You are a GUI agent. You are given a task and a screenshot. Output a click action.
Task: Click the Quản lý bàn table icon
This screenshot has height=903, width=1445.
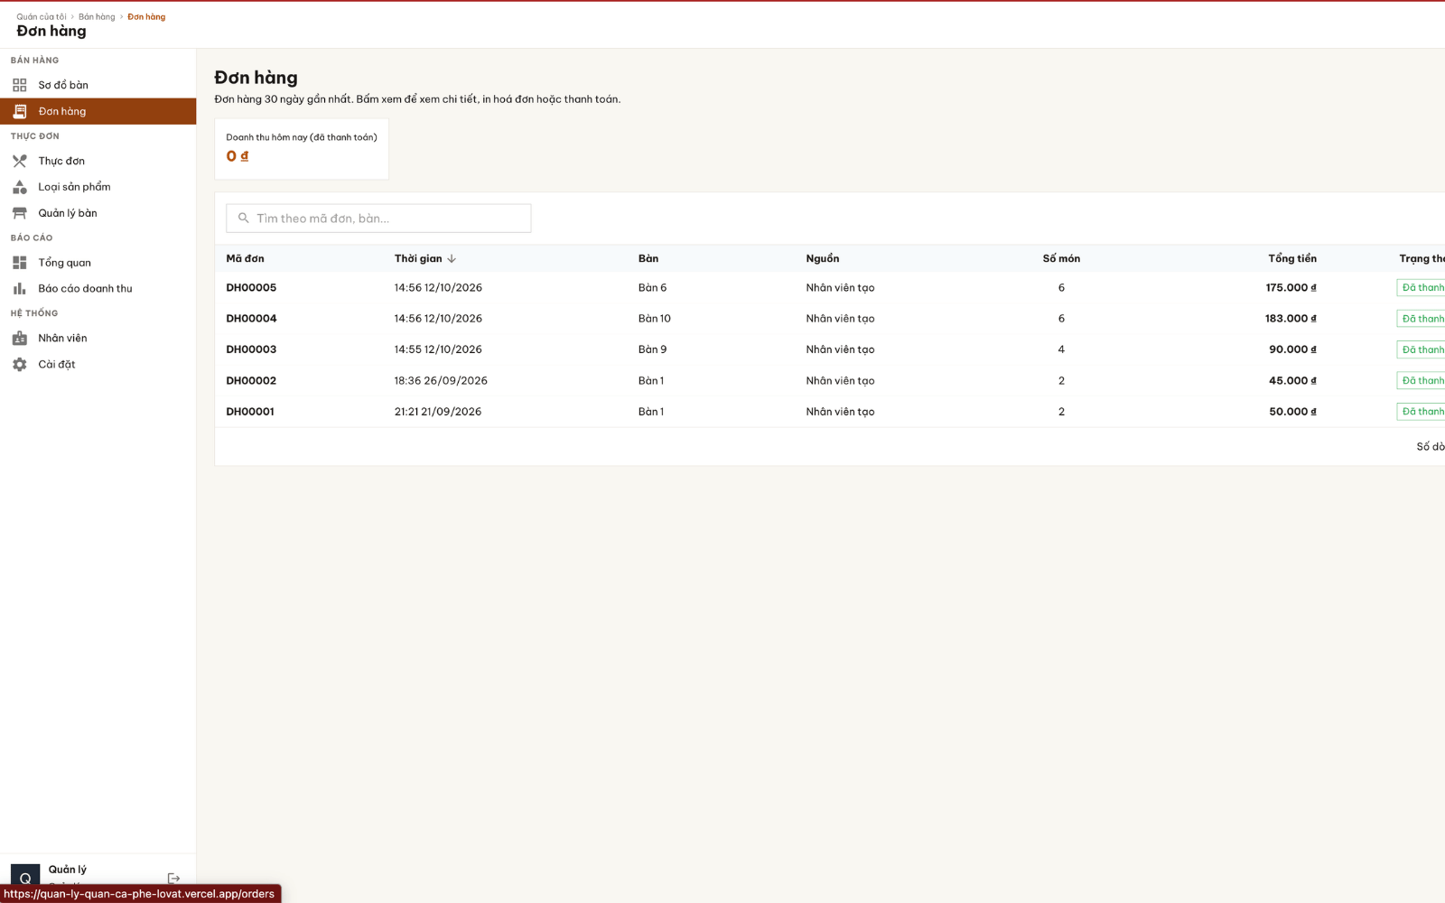click(x=20, y=213)
